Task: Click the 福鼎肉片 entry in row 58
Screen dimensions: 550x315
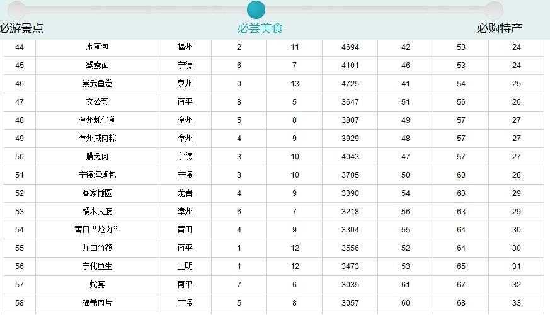Action: [97, 303]
